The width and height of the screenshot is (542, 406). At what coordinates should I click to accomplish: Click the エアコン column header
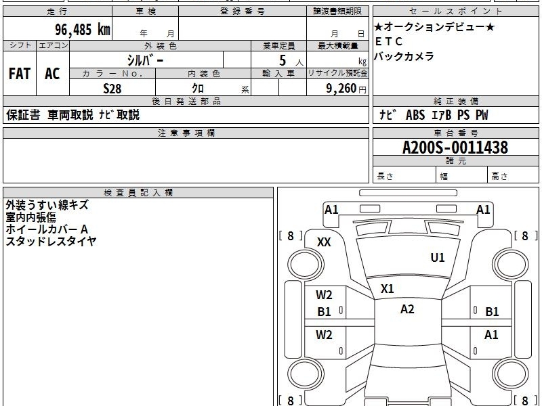53,45
